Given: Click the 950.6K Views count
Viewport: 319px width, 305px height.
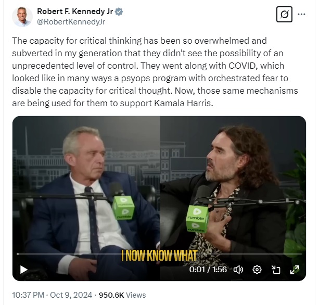Looking at the screenshot, I should pos(122,295).
